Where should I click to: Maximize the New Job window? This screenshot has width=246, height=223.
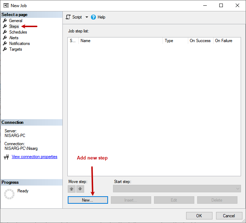coord(221,5)
